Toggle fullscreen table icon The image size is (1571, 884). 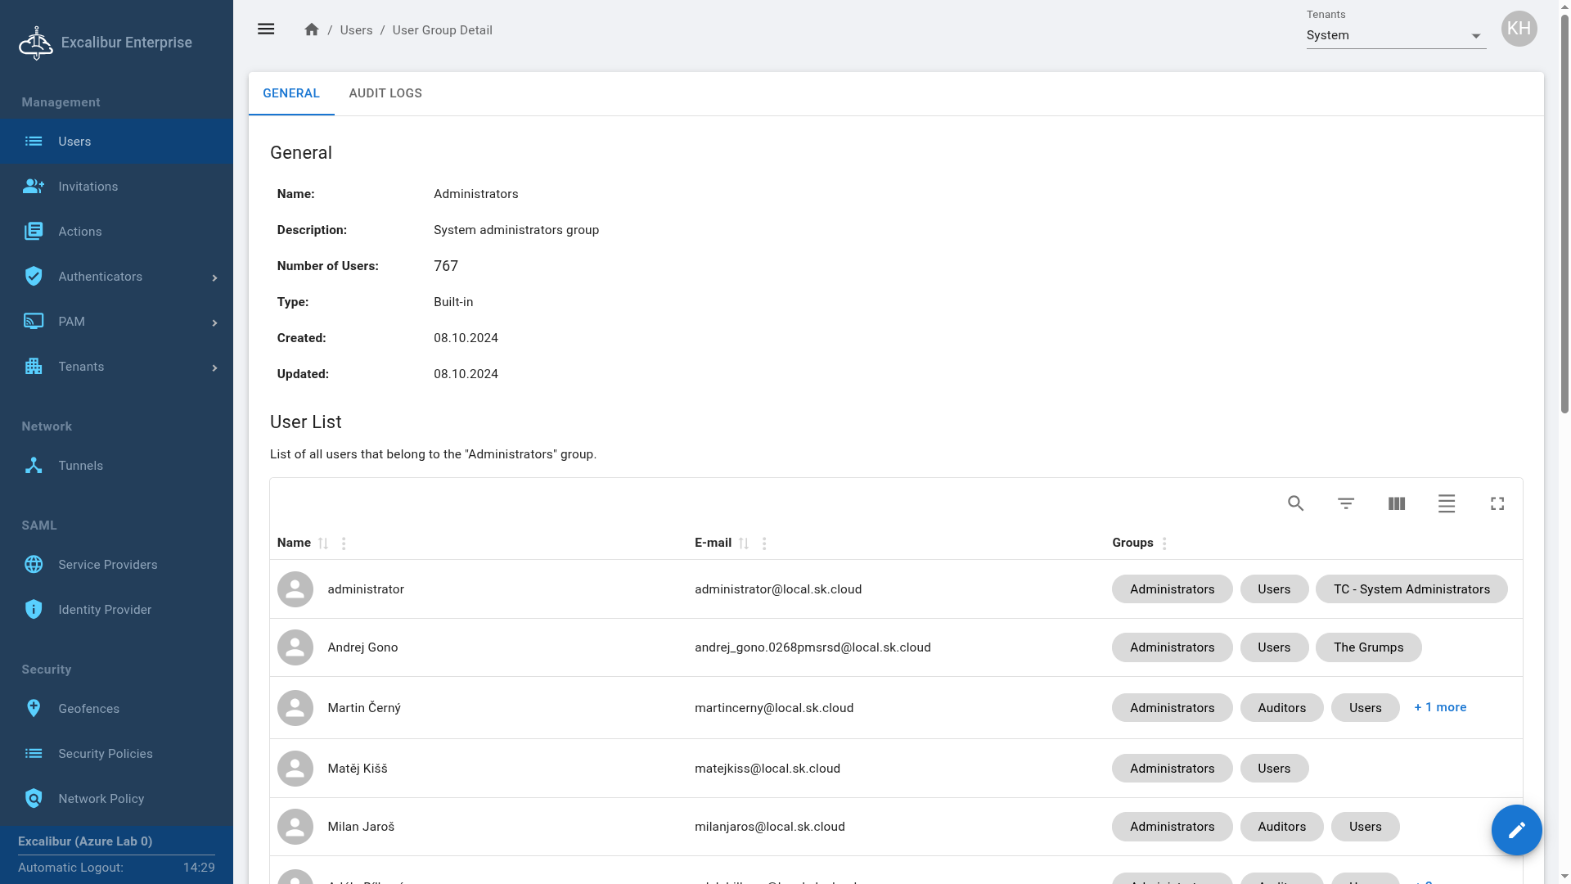tap(1497, 503)
